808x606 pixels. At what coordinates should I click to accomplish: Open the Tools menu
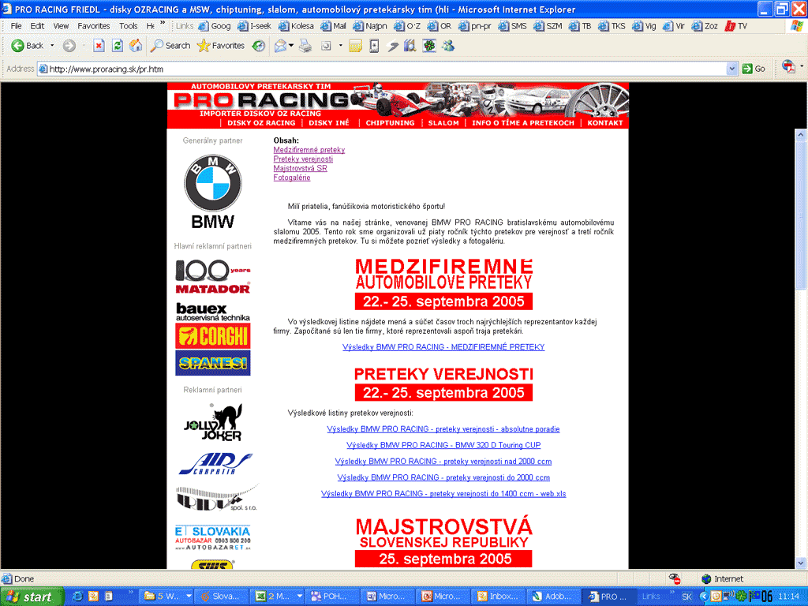click(129, 26)
